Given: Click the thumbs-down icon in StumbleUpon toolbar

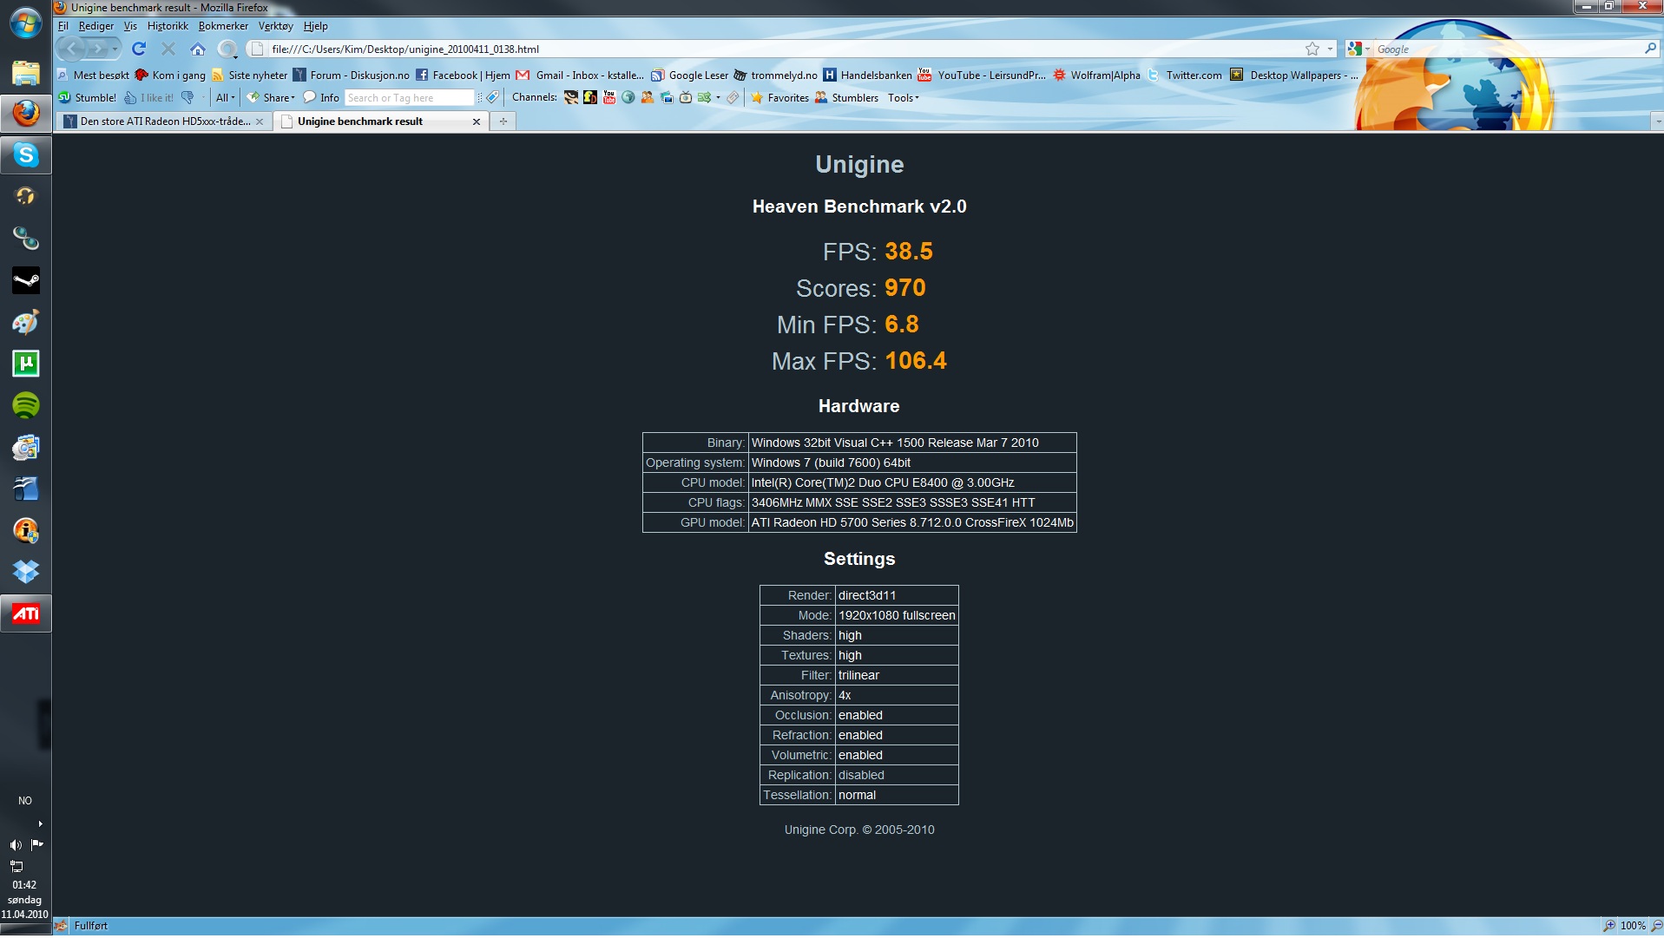Looking at the screenshot, I should [187, 98].
